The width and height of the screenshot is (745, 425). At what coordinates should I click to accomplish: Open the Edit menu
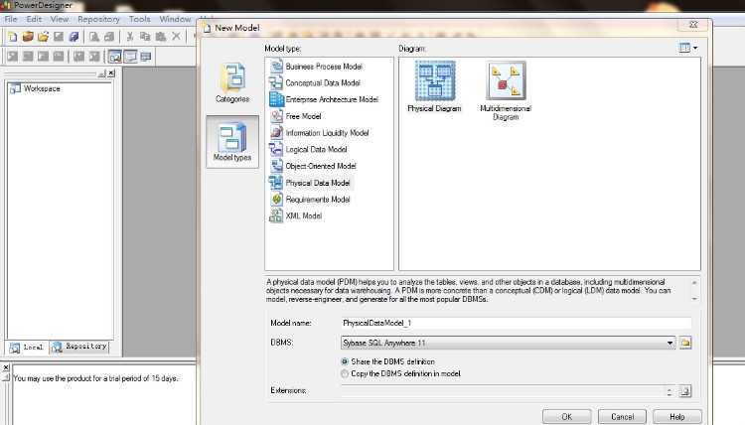pyautogui.click(x=34, y=19)
